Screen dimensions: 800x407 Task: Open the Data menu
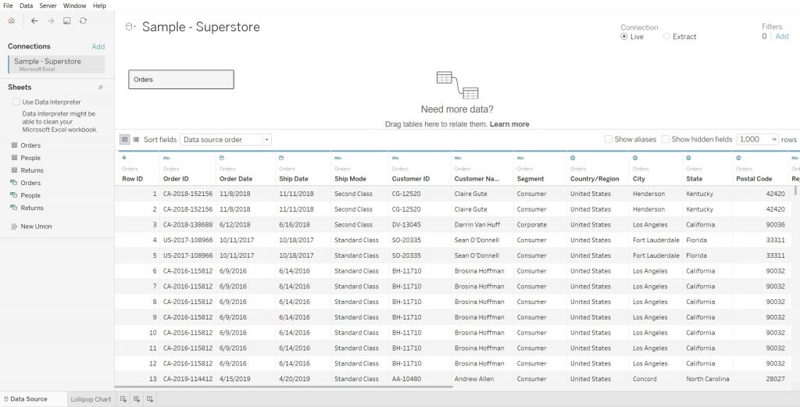coord(26,5)
